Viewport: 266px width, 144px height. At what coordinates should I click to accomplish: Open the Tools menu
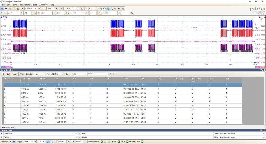pos(35,5)
